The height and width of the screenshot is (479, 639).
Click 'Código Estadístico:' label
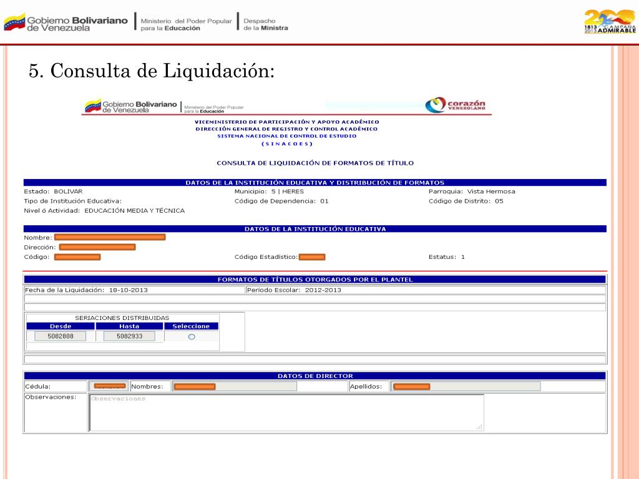pyautogui.click(x=266, y=257)
